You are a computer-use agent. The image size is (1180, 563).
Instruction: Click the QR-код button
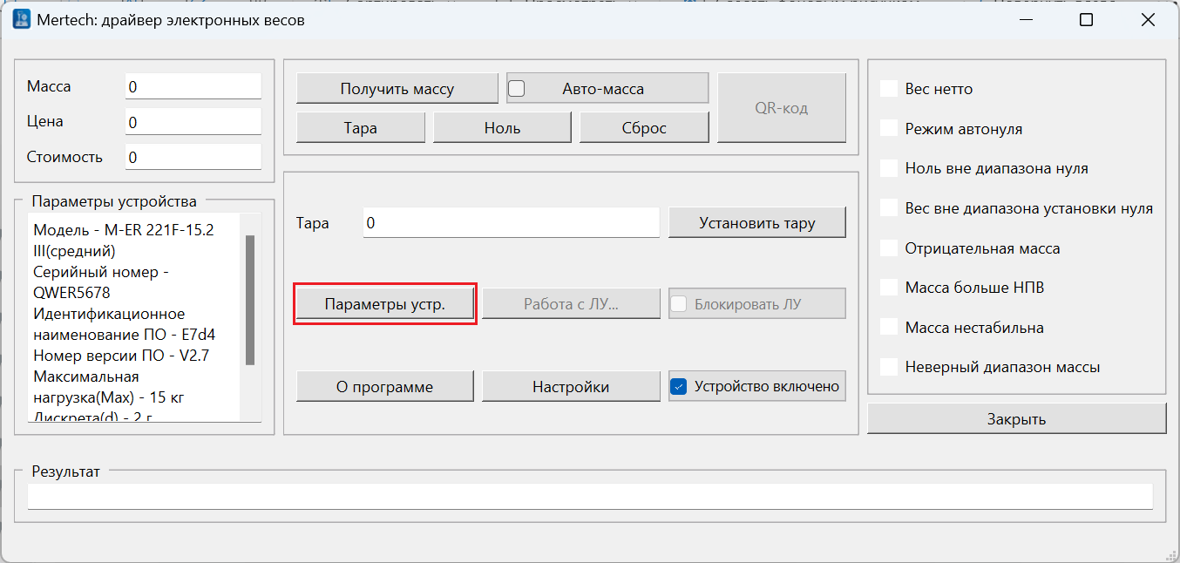[782, 108]
